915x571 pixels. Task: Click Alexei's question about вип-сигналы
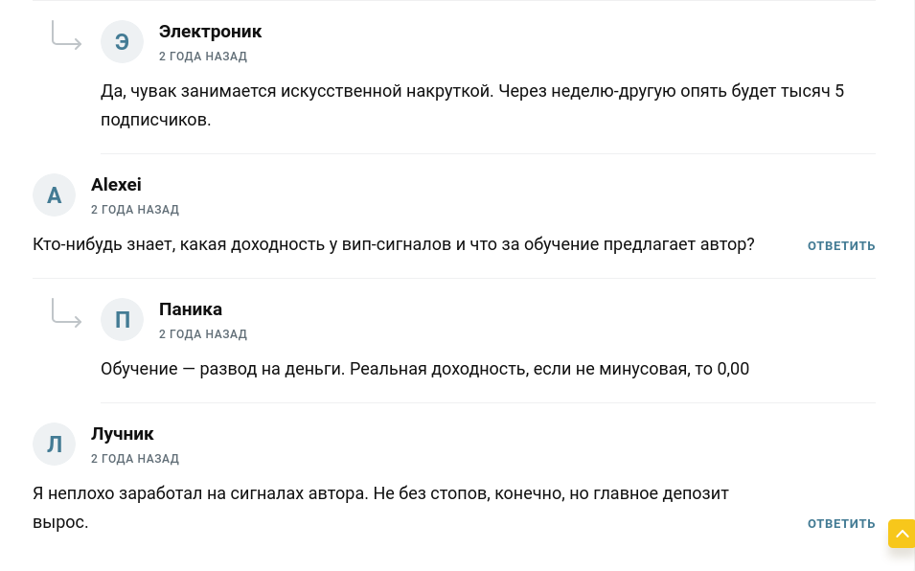(x=393, y=243)
